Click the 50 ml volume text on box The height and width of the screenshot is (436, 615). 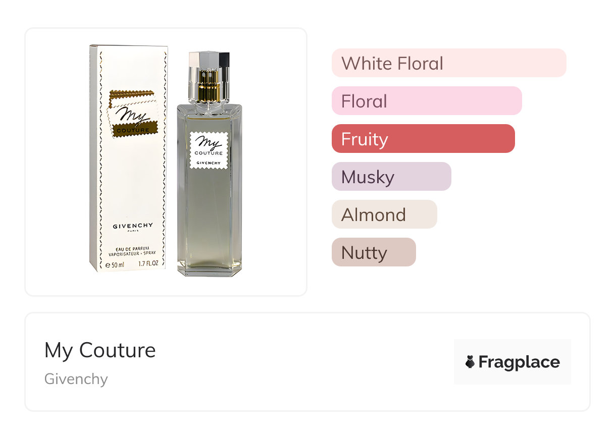point(115,264)
